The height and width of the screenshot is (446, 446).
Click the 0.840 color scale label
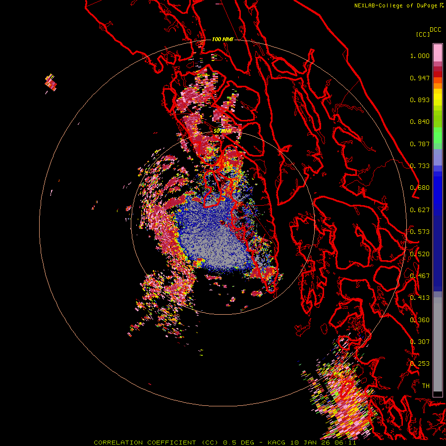click(x=420, y=122)
